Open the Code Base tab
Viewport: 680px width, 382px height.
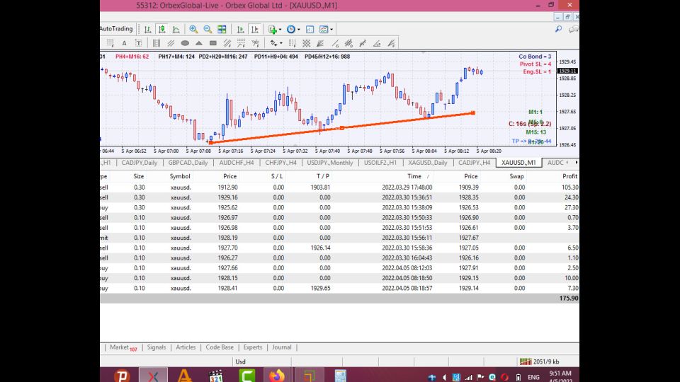[x=219, y=347]
